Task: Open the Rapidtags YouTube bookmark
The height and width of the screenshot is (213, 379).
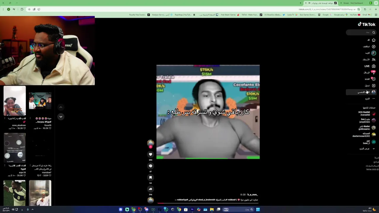Action: 185,15
